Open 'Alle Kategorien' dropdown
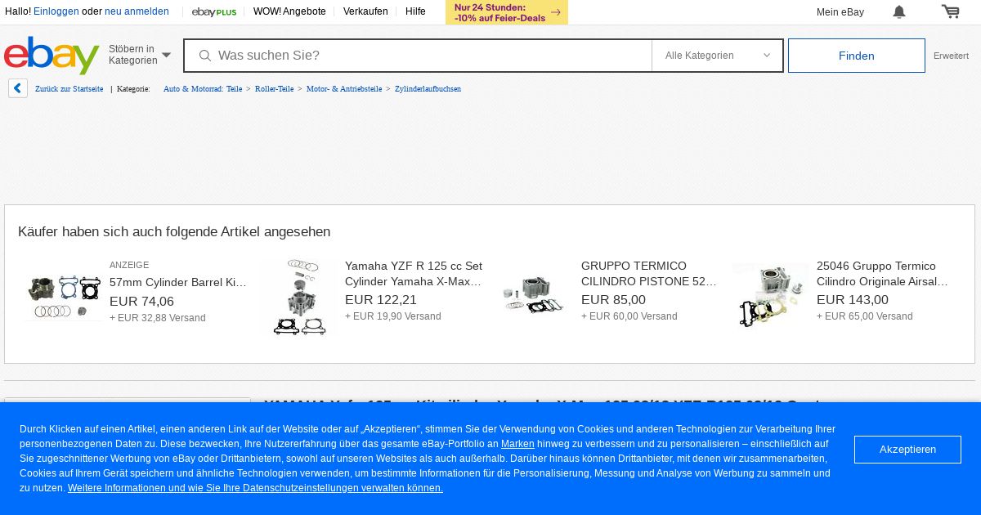The width and height of the screenshot is (981, 515). click(x=717, y=56)
